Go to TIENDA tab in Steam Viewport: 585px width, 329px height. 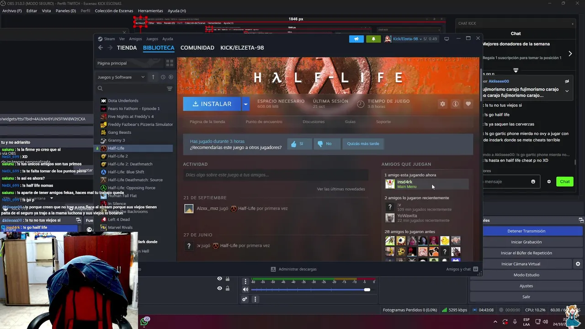[x=127, y=48]
